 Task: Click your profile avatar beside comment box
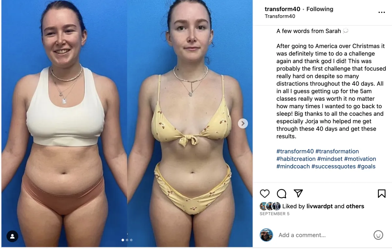tap(266, 235)
